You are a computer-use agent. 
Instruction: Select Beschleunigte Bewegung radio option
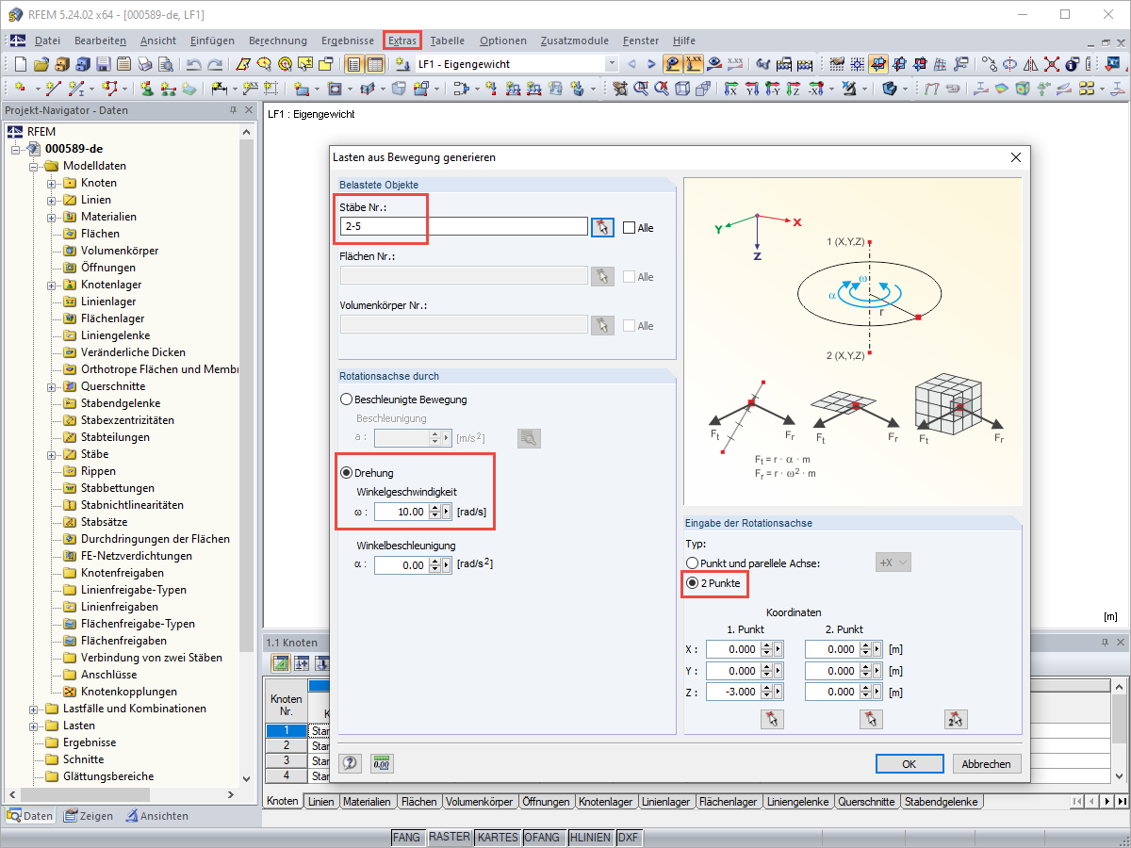pyautogui.click(x=347, y=400)
